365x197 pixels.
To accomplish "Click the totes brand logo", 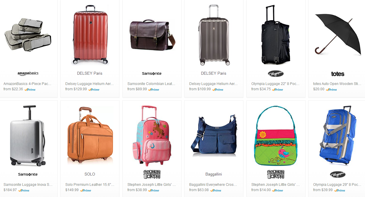I will click(x=338, y=74).
